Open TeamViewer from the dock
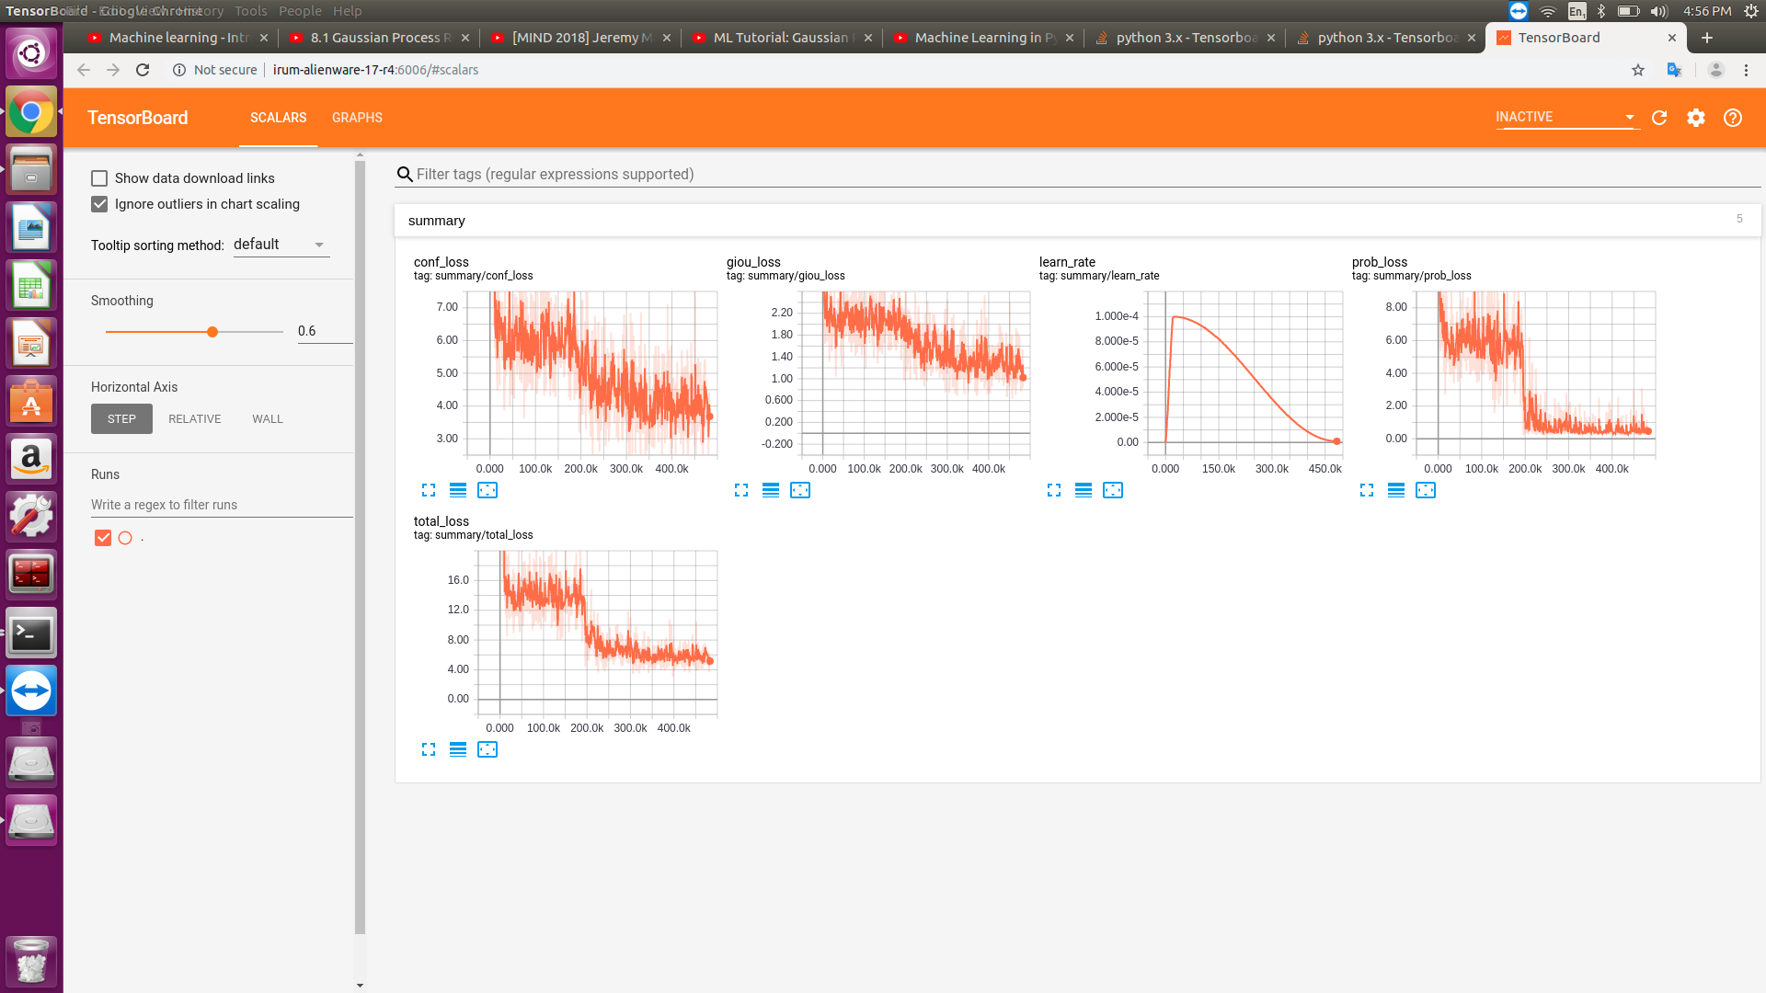Viewport: 1766px width, 993px height. [x=31, y=691]
